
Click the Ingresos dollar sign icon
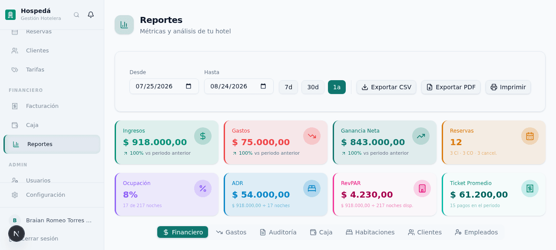[x=203, y=136]
